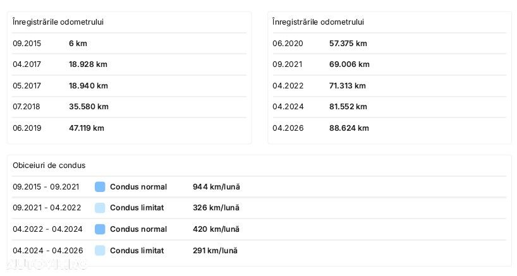Image resolution: width=517 pixels, height=276 pixels.
Task: Click the Obiceiuri de condus heading
Action: click(49, 165)
